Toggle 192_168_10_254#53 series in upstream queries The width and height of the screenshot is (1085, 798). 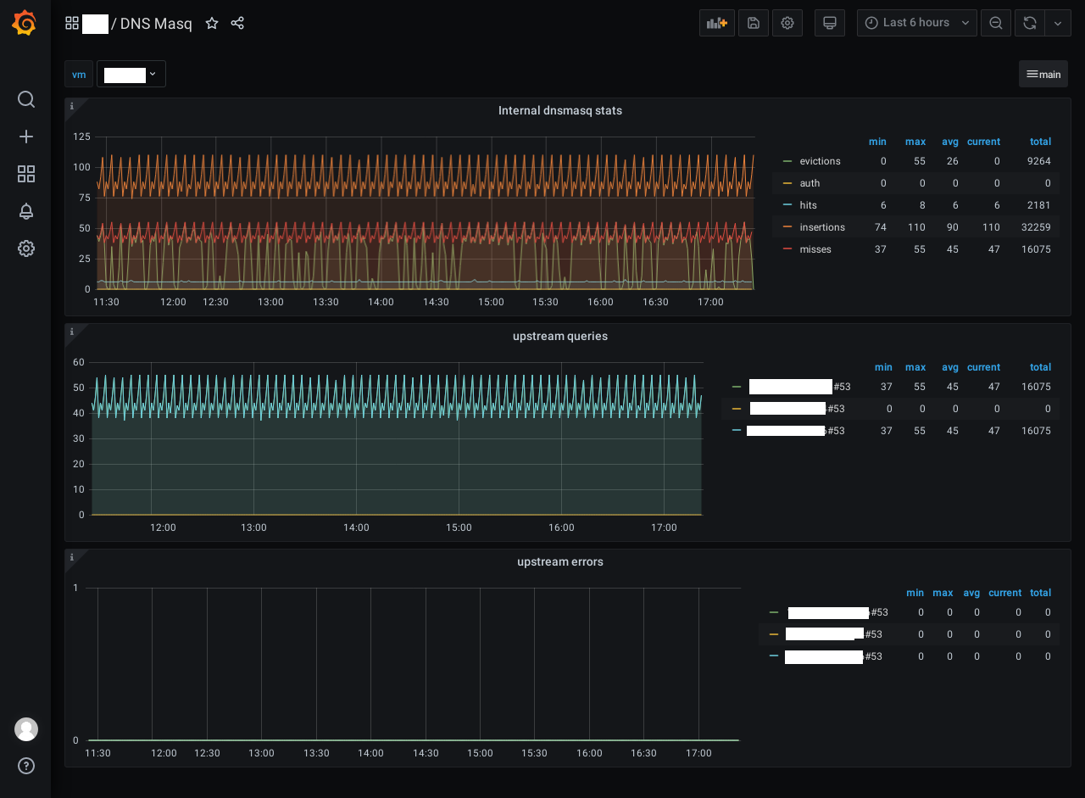797,409
